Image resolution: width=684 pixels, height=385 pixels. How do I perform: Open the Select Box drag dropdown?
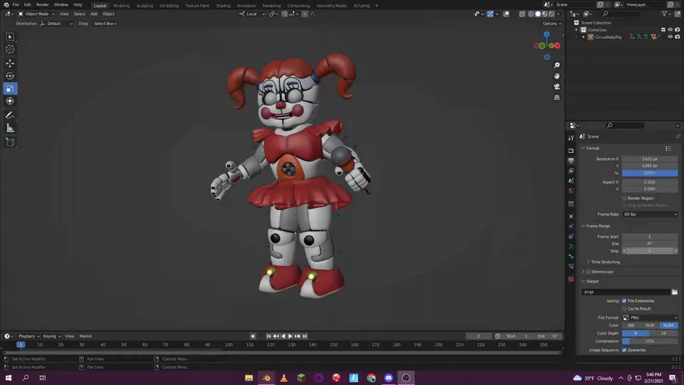[x=105, y=24]
